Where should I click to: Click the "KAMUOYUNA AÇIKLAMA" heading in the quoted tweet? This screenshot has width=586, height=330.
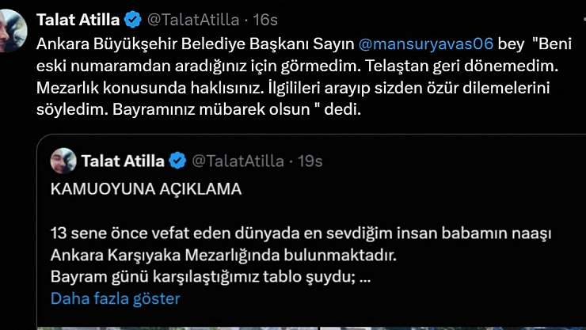[x=135, y=191]
